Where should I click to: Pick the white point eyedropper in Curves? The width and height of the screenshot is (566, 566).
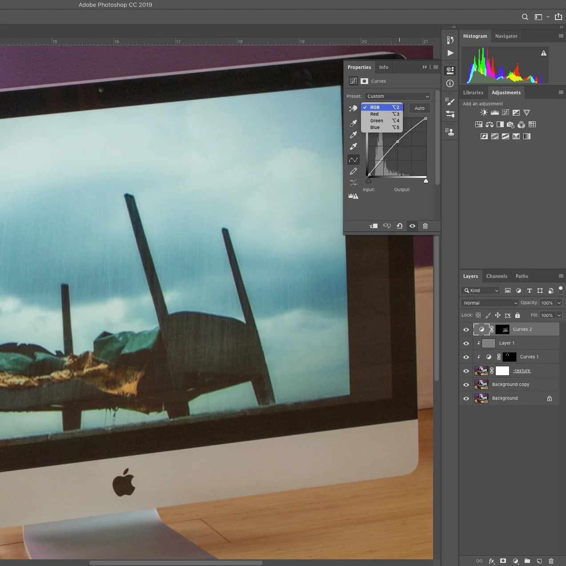(x=353, y=146)
